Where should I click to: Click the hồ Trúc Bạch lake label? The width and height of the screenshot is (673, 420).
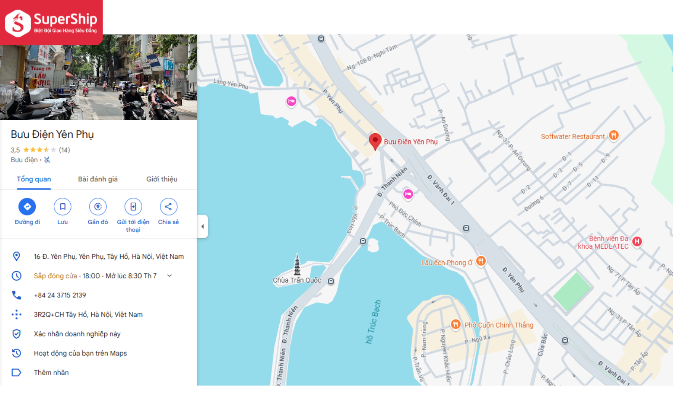(373, 322)
